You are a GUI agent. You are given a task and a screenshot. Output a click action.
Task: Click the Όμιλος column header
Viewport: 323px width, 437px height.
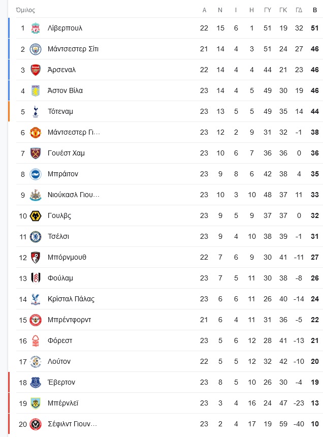(25, 10)
